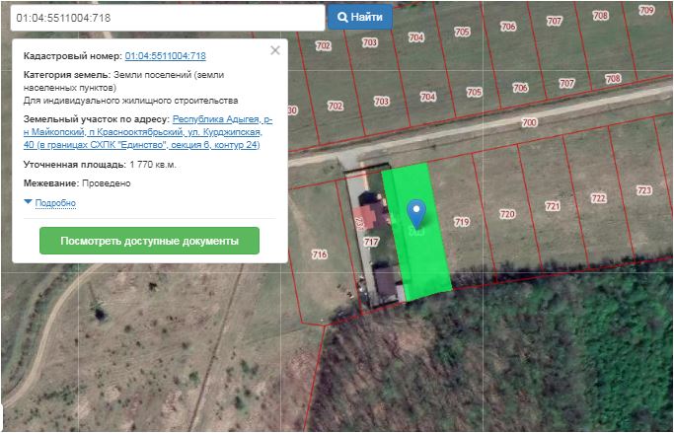The width and height of the screenshot is (674, 433).
Task: Click parcel 716 on the map
Action: tap(319, 254)
